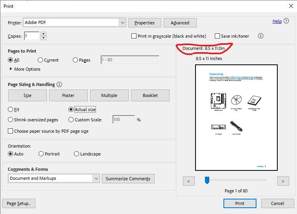The width and height of the screenshot is (297, 214).
Task: Choose Actual size option
Action: point(71,110)
